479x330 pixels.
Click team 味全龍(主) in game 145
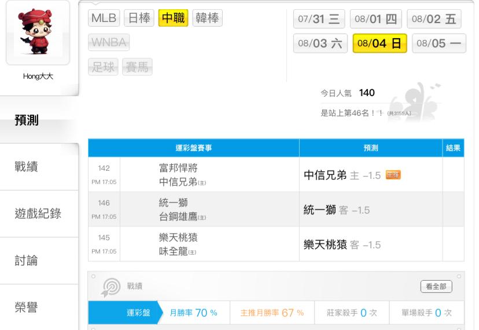178,251
